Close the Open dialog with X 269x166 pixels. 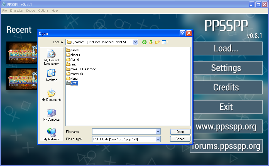pyautogui.click(x=189, y=33)
